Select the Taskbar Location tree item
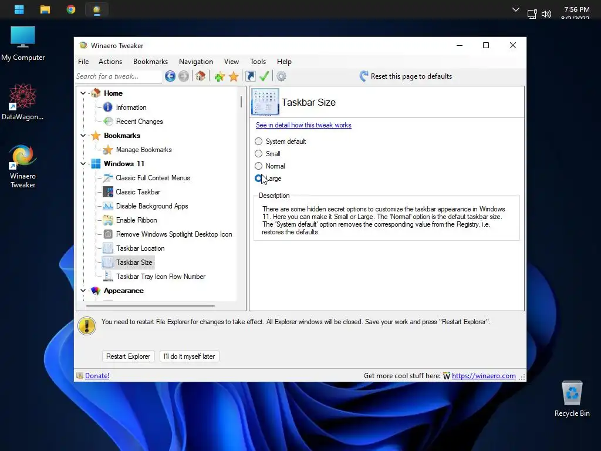 pyautogui.click(x=140, y=248)
